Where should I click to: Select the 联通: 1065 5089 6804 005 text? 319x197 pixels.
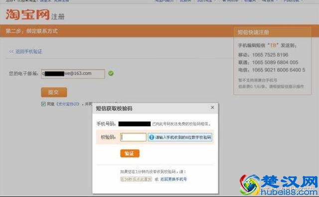[268, 62]
